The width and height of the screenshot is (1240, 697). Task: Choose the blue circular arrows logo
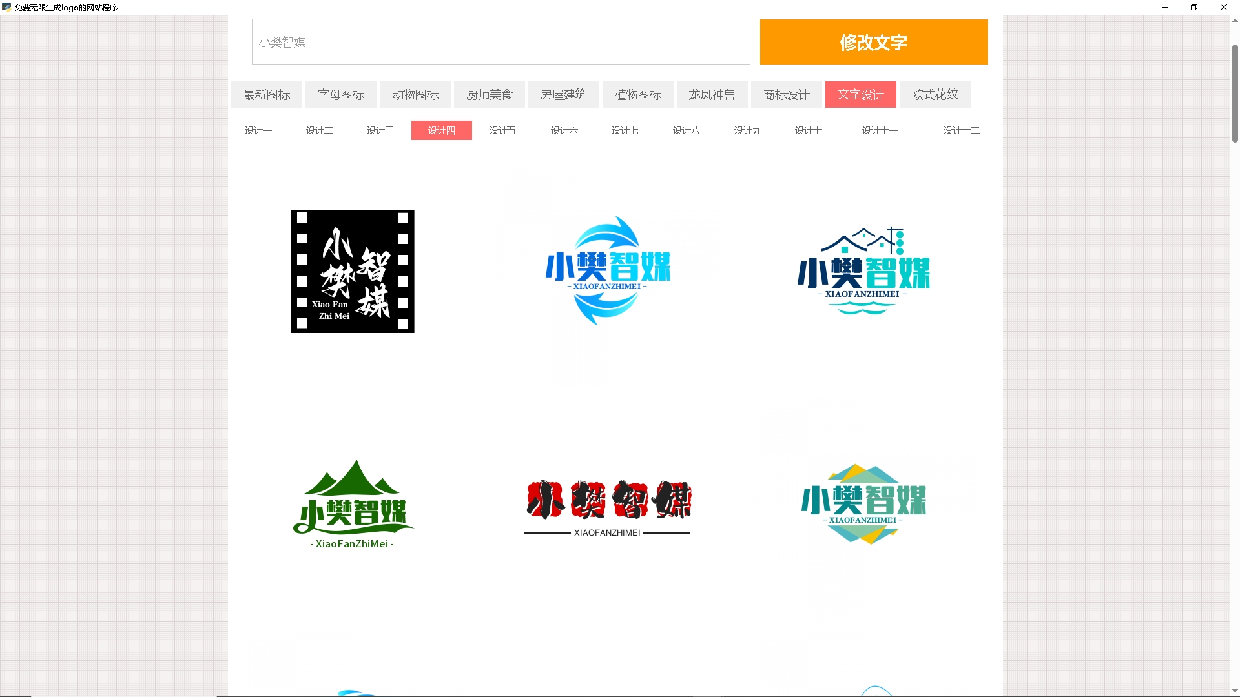tap(607, 271)
